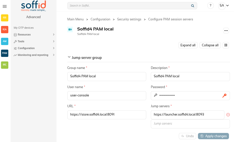Click the Undo button
The height and width of the screenshot is (142, 234).
(x=187, y=136)
